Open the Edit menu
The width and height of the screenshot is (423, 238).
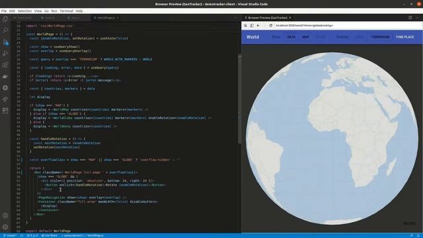click(12, 11)
